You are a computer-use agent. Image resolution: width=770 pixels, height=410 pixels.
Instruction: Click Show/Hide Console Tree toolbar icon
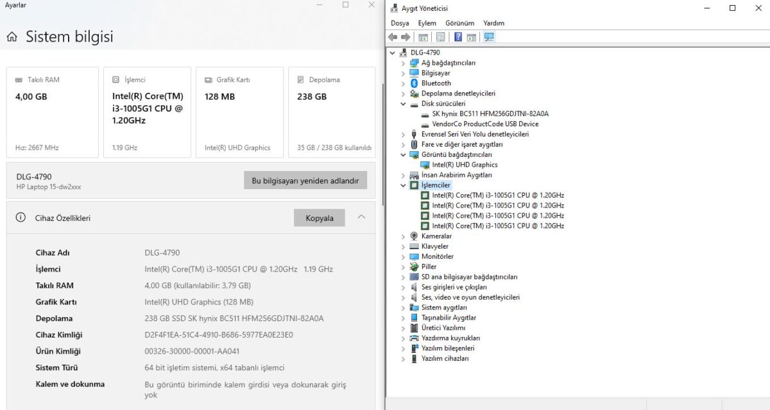point(423,37)
